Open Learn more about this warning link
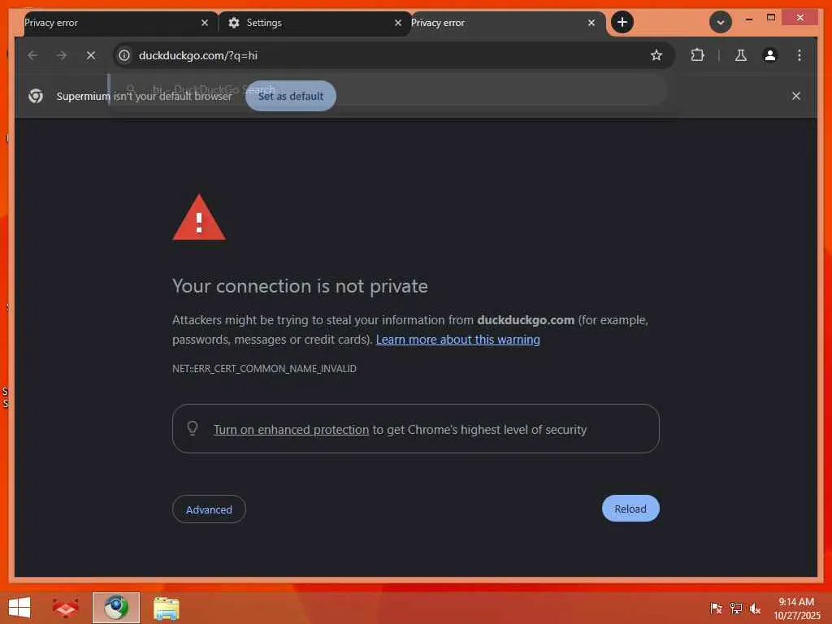Image resolution: width=832 pixels, height=624 pixels. (458, 340)
